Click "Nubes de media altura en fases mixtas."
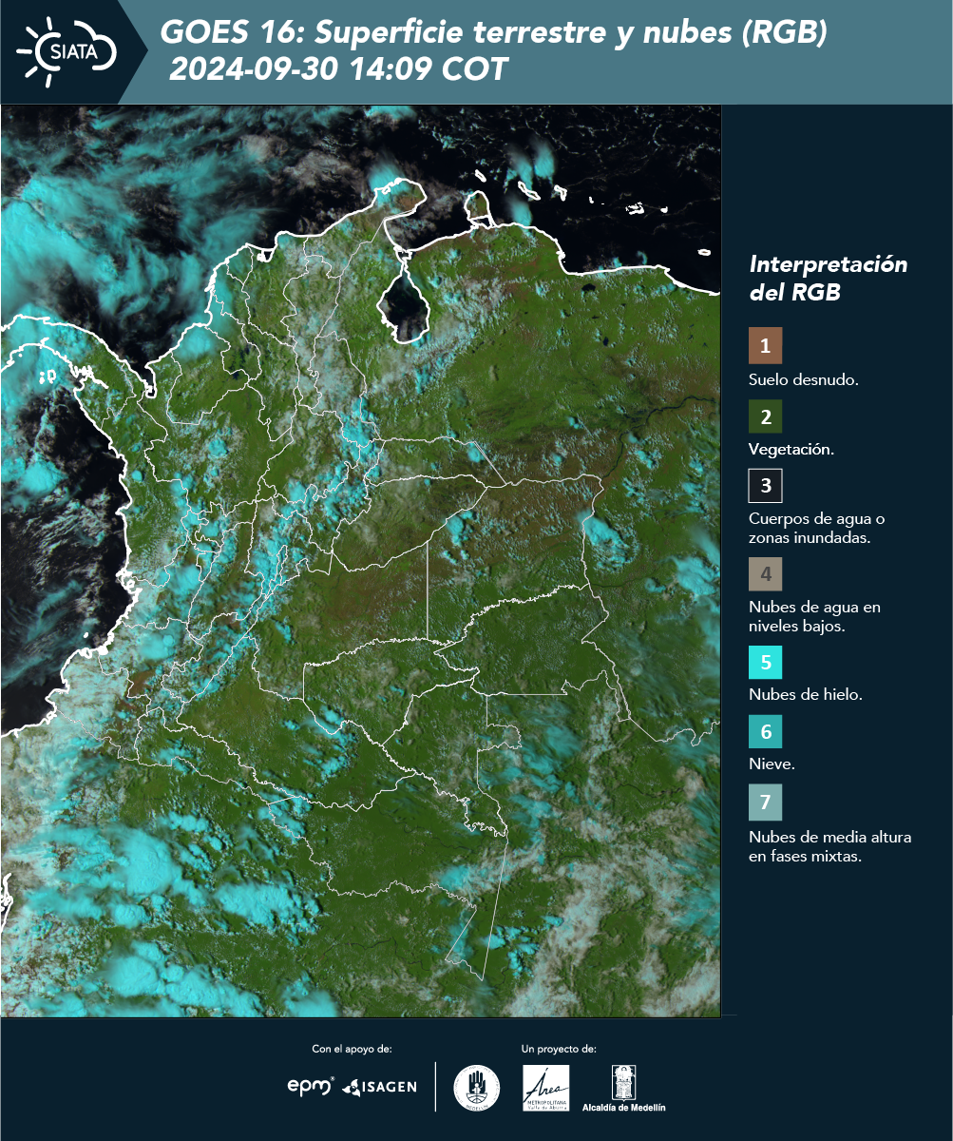This screenshot has height=1141, width=953. (830, 846)
